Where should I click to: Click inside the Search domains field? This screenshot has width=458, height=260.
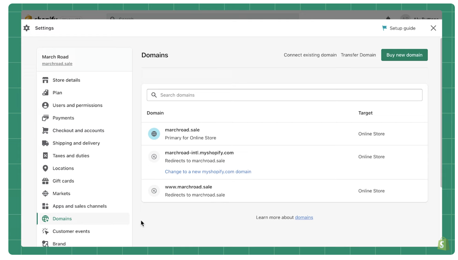click(x=285, y=95)
